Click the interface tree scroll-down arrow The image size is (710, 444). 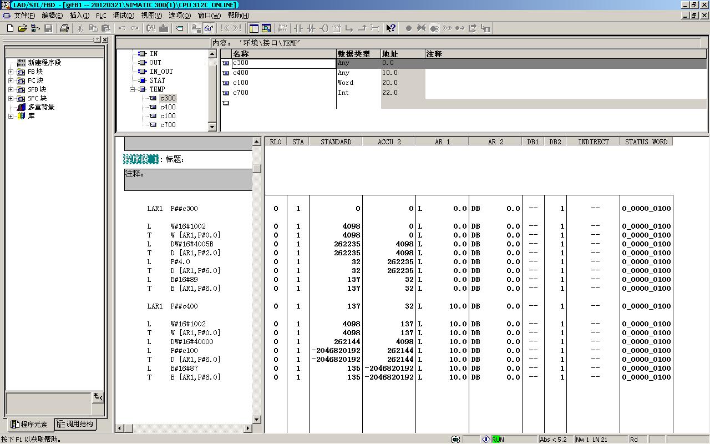212,127
